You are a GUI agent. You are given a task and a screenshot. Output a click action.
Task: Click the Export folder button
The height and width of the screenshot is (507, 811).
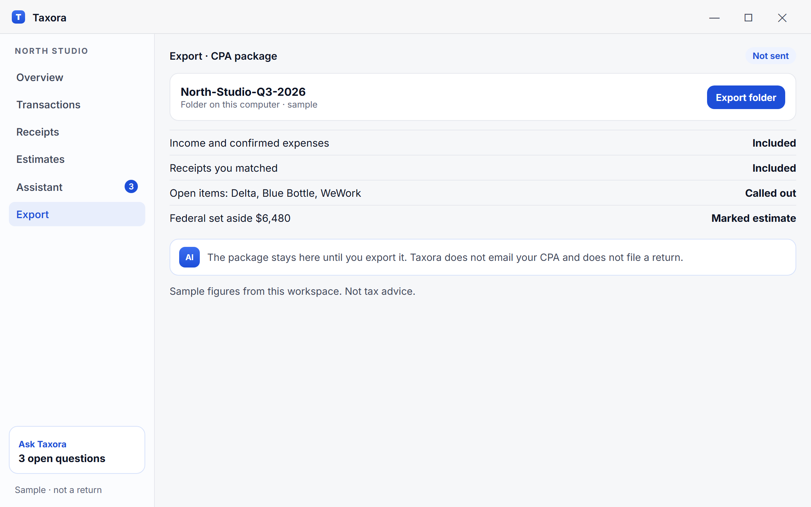pos(746,97)
